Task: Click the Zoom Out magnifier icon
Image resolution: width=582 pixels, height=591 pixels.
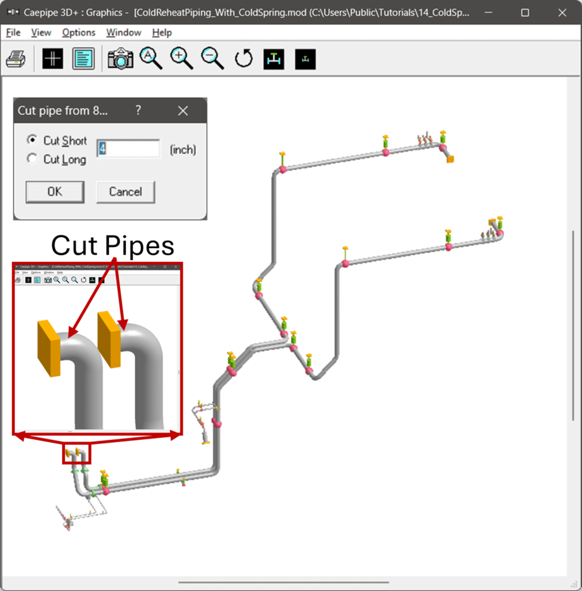Action: tap(212, 58)
